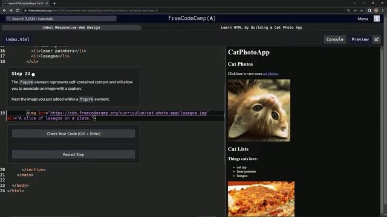387x217 pixels.
Task: Click Things cats love: text in preview
Action: coord(242,159)
